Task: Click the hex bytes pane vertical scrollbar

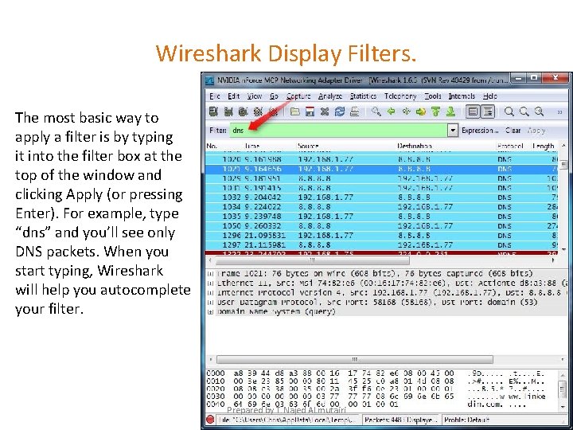Action: coord(563,388)
